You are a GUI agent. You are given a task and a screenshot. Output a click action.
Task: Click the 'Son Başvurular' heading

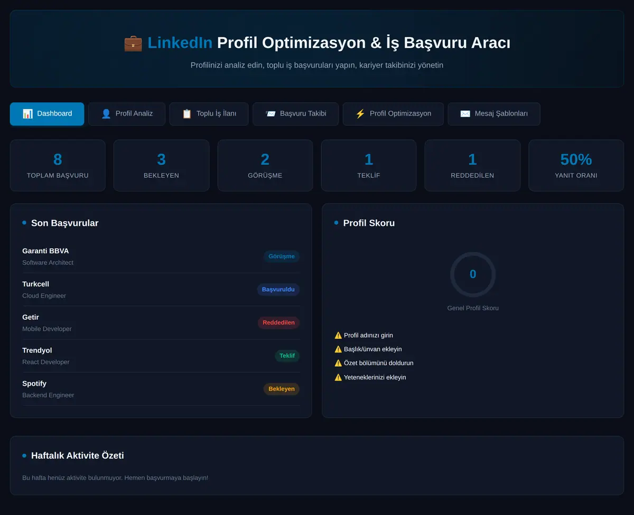coord(64,223)
